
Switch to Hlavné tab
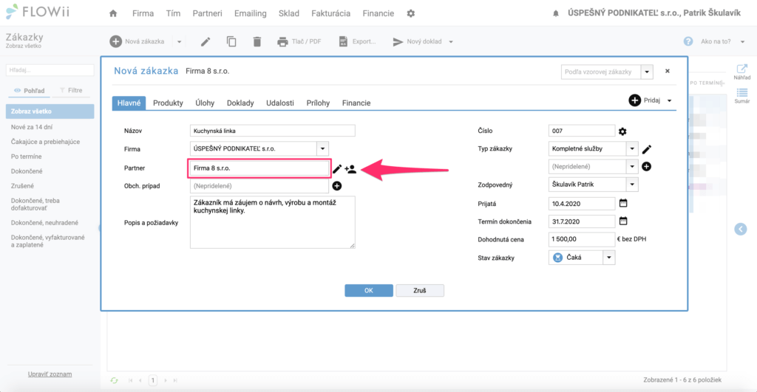129,103
